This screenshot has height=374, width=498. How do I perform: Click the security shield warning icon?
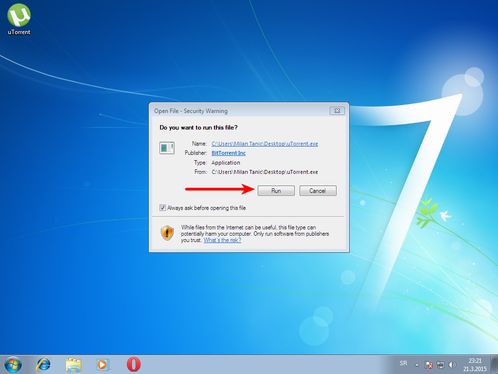[x=167, y=233]
